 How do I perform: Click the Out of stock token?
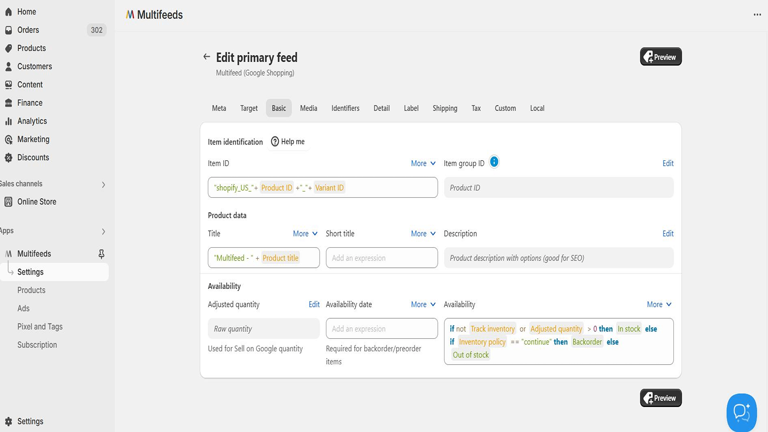coord(470,355)
